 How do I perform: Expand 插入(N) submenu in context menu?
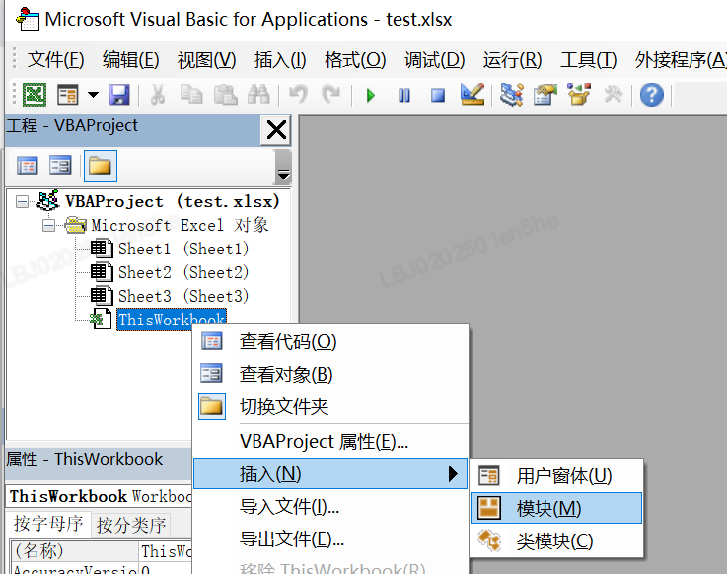click(x=330, y=473)
